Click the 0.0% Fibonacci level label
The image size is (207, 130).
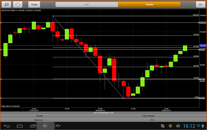point(197,97)
